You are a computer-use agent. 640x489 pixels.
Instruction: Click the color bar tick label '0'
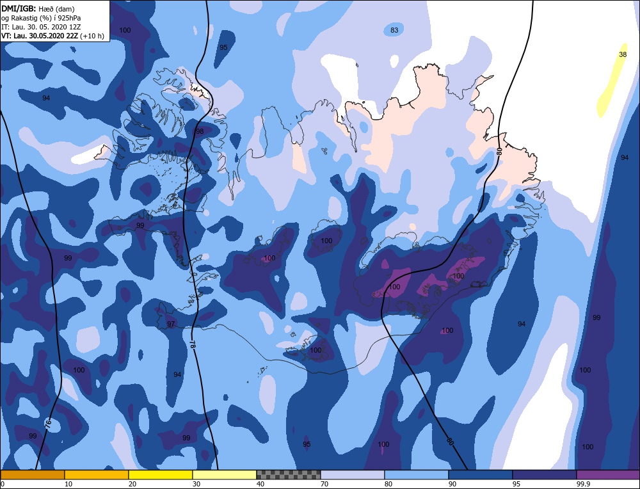[x=3, y=484]
